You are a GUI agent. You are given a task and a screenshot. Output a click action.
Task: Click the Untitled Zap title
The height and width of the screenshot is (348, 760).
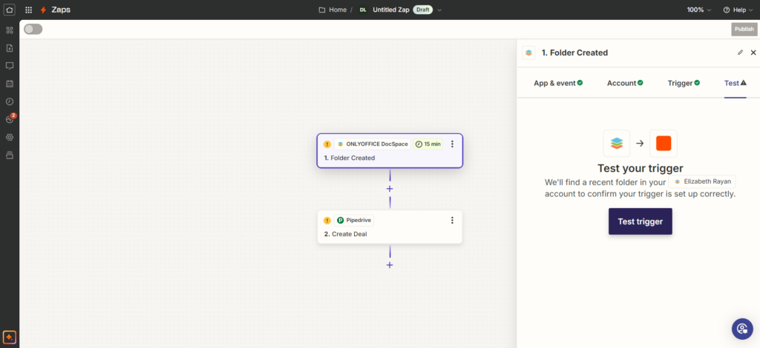point(391,10)
